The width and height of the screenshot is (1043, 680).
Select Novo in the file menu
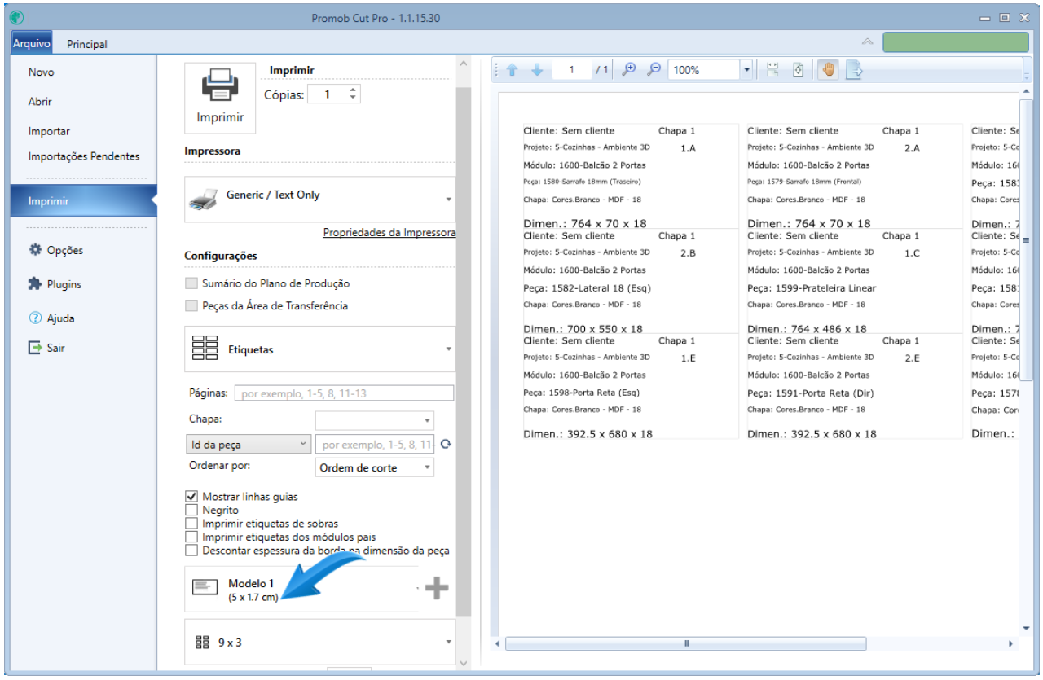[x=41, y=72]
